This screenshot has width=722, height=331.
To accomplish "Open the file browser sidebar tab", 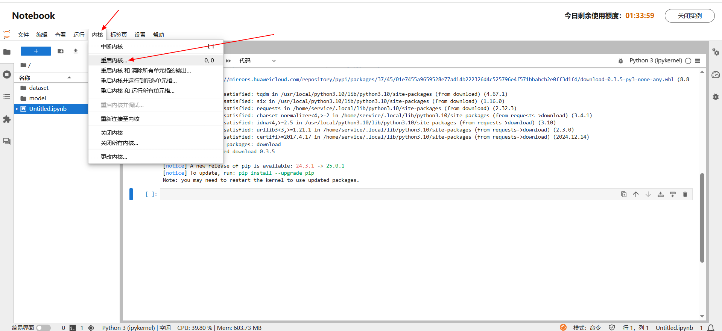I will click(7, 52).
